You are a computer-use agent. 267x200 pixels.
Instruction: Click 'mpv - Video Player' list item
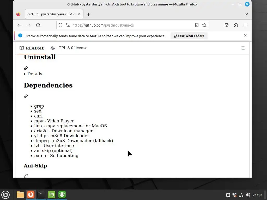coord(54,121)
